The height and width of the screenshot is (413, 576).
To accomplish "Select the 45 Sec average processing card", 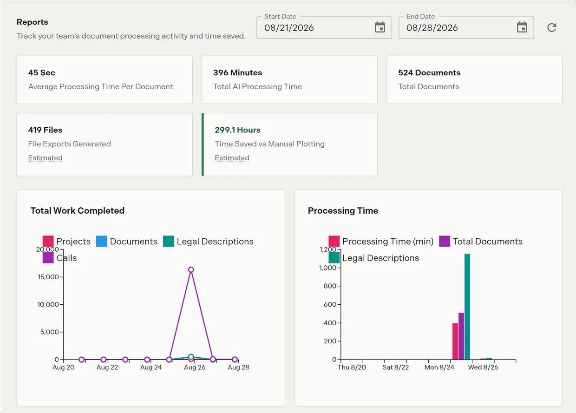I will pyautogui.click(x=105, y=80).
